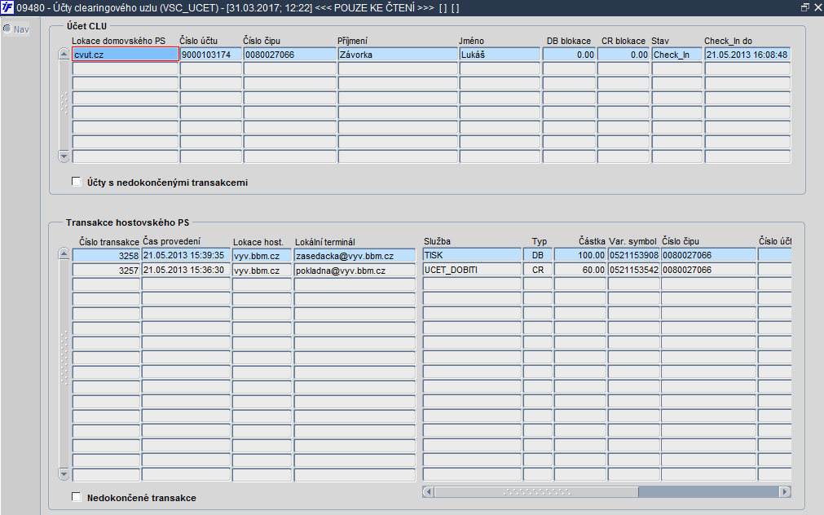Click the Příjmení column label

click(353, 41)
